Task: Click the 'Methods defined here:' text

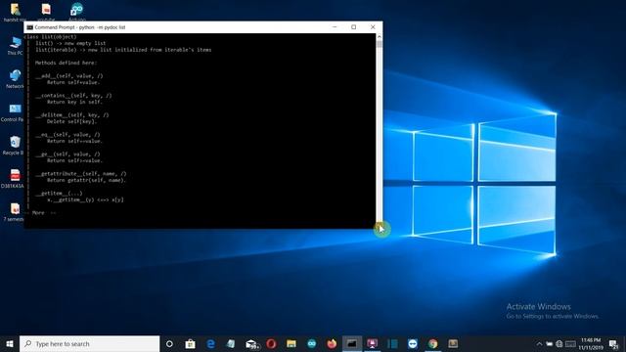Action: 66,63
